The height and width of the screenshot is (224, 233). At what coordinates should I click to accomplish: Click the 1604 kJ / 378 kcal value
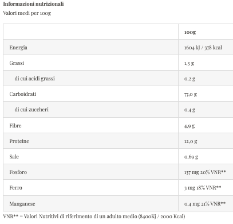[x=203, y=48]
